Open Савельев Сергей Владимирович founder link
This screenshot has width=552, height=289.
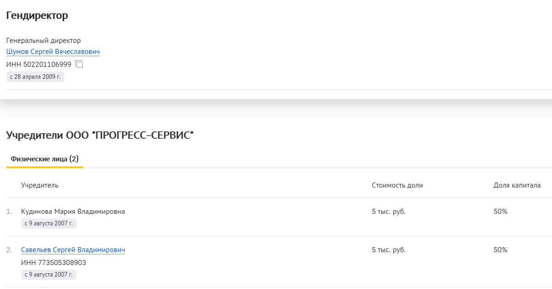click(x=73, y=250)
